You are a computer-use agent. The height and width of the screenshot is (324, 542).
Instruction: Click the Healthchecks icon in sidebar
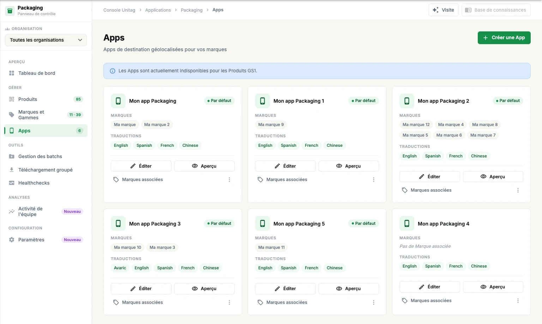pyautogui.click(x=12, y=183)
